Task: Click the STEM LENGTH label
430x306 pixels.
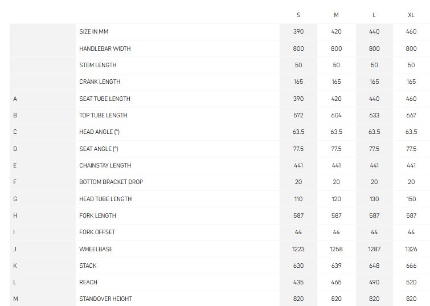Action: [98, 65]
